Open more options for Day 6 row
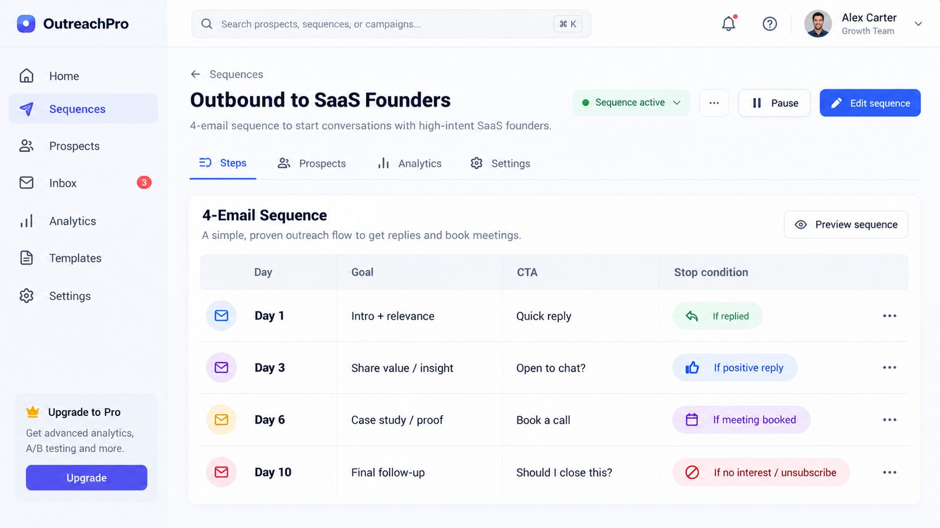 889,420
